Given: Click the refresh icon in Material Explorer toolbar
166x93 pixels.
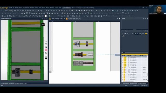Looking at the screenshot, I should tap(125, 34).
